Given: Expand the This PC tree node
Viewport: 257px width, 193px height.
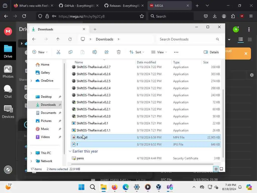Looking at the screenshot, I should (31, 153).
